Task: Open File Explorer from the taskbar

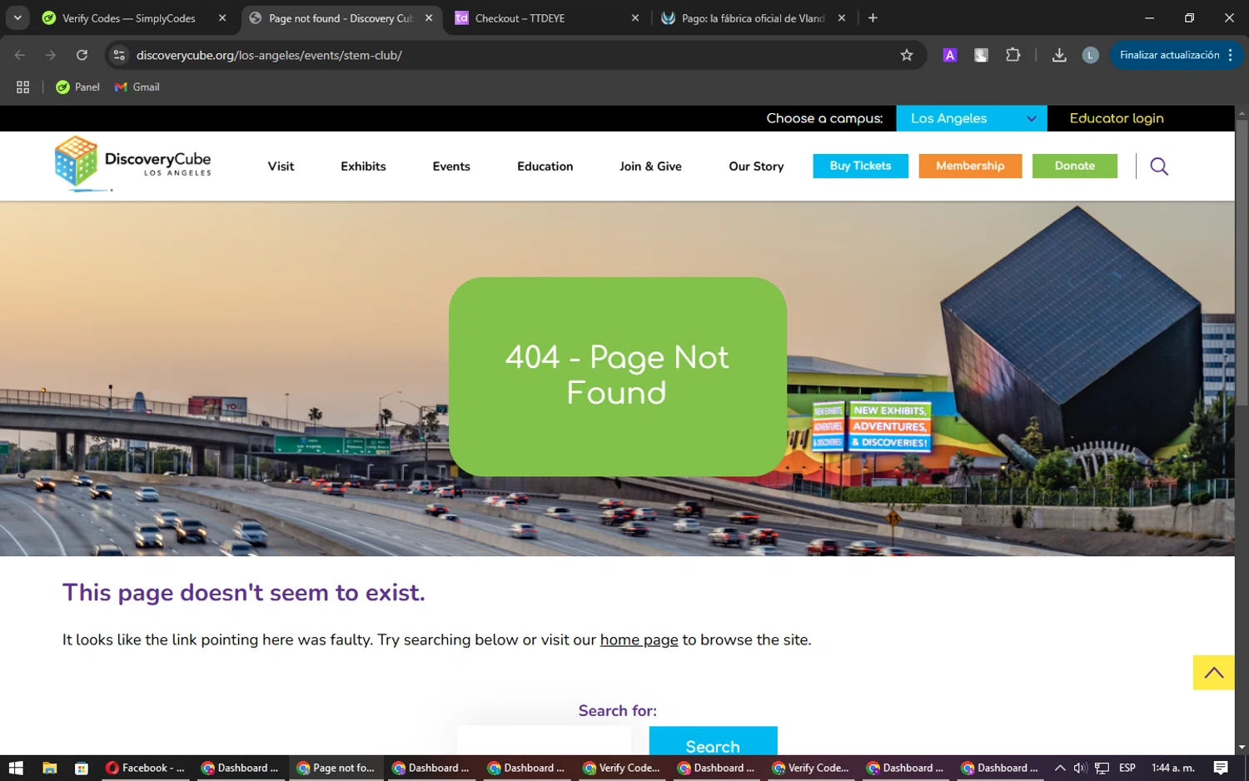Action: click(x=50, y=769)
